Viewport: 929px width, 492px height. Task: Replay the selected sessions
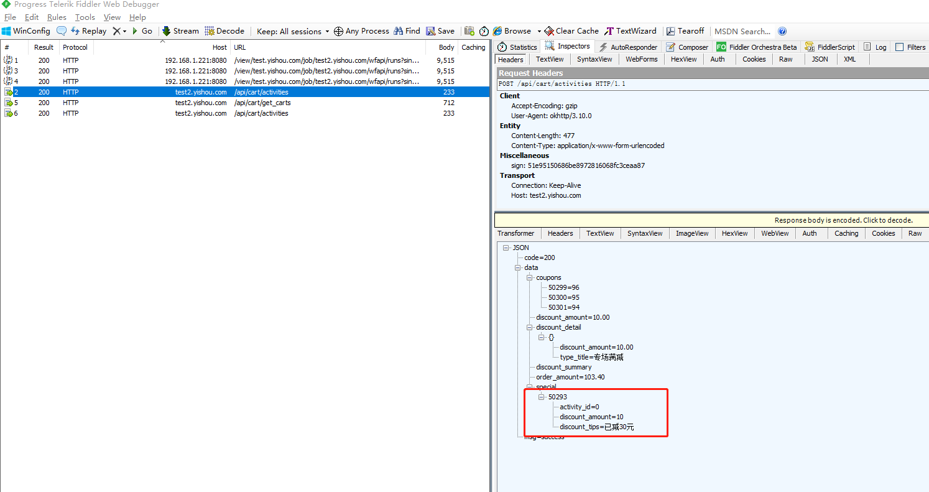88,31
